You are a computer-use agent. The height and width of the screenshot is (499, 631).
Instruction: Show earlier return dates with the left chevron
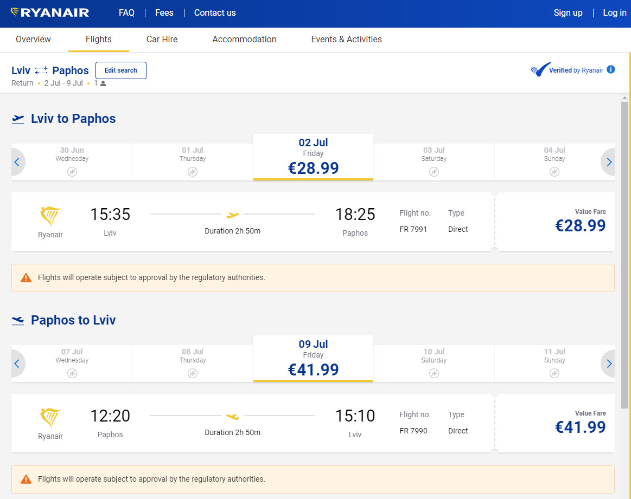pos(17,363)
